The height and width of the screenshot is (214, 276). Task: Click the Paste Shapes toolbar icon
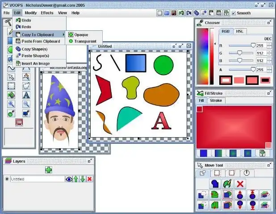tap(204, 13)
